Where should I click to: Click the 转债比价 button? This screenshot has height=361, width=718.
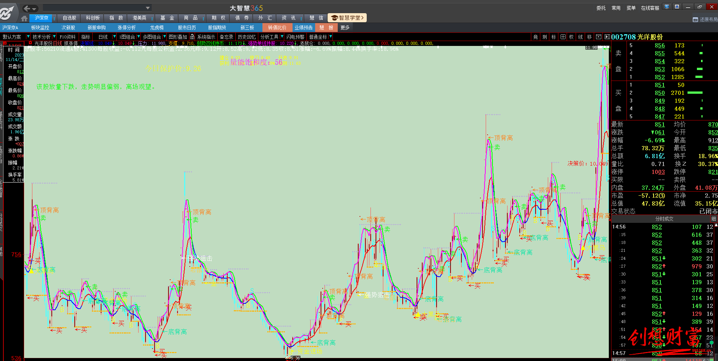(277, 27)
